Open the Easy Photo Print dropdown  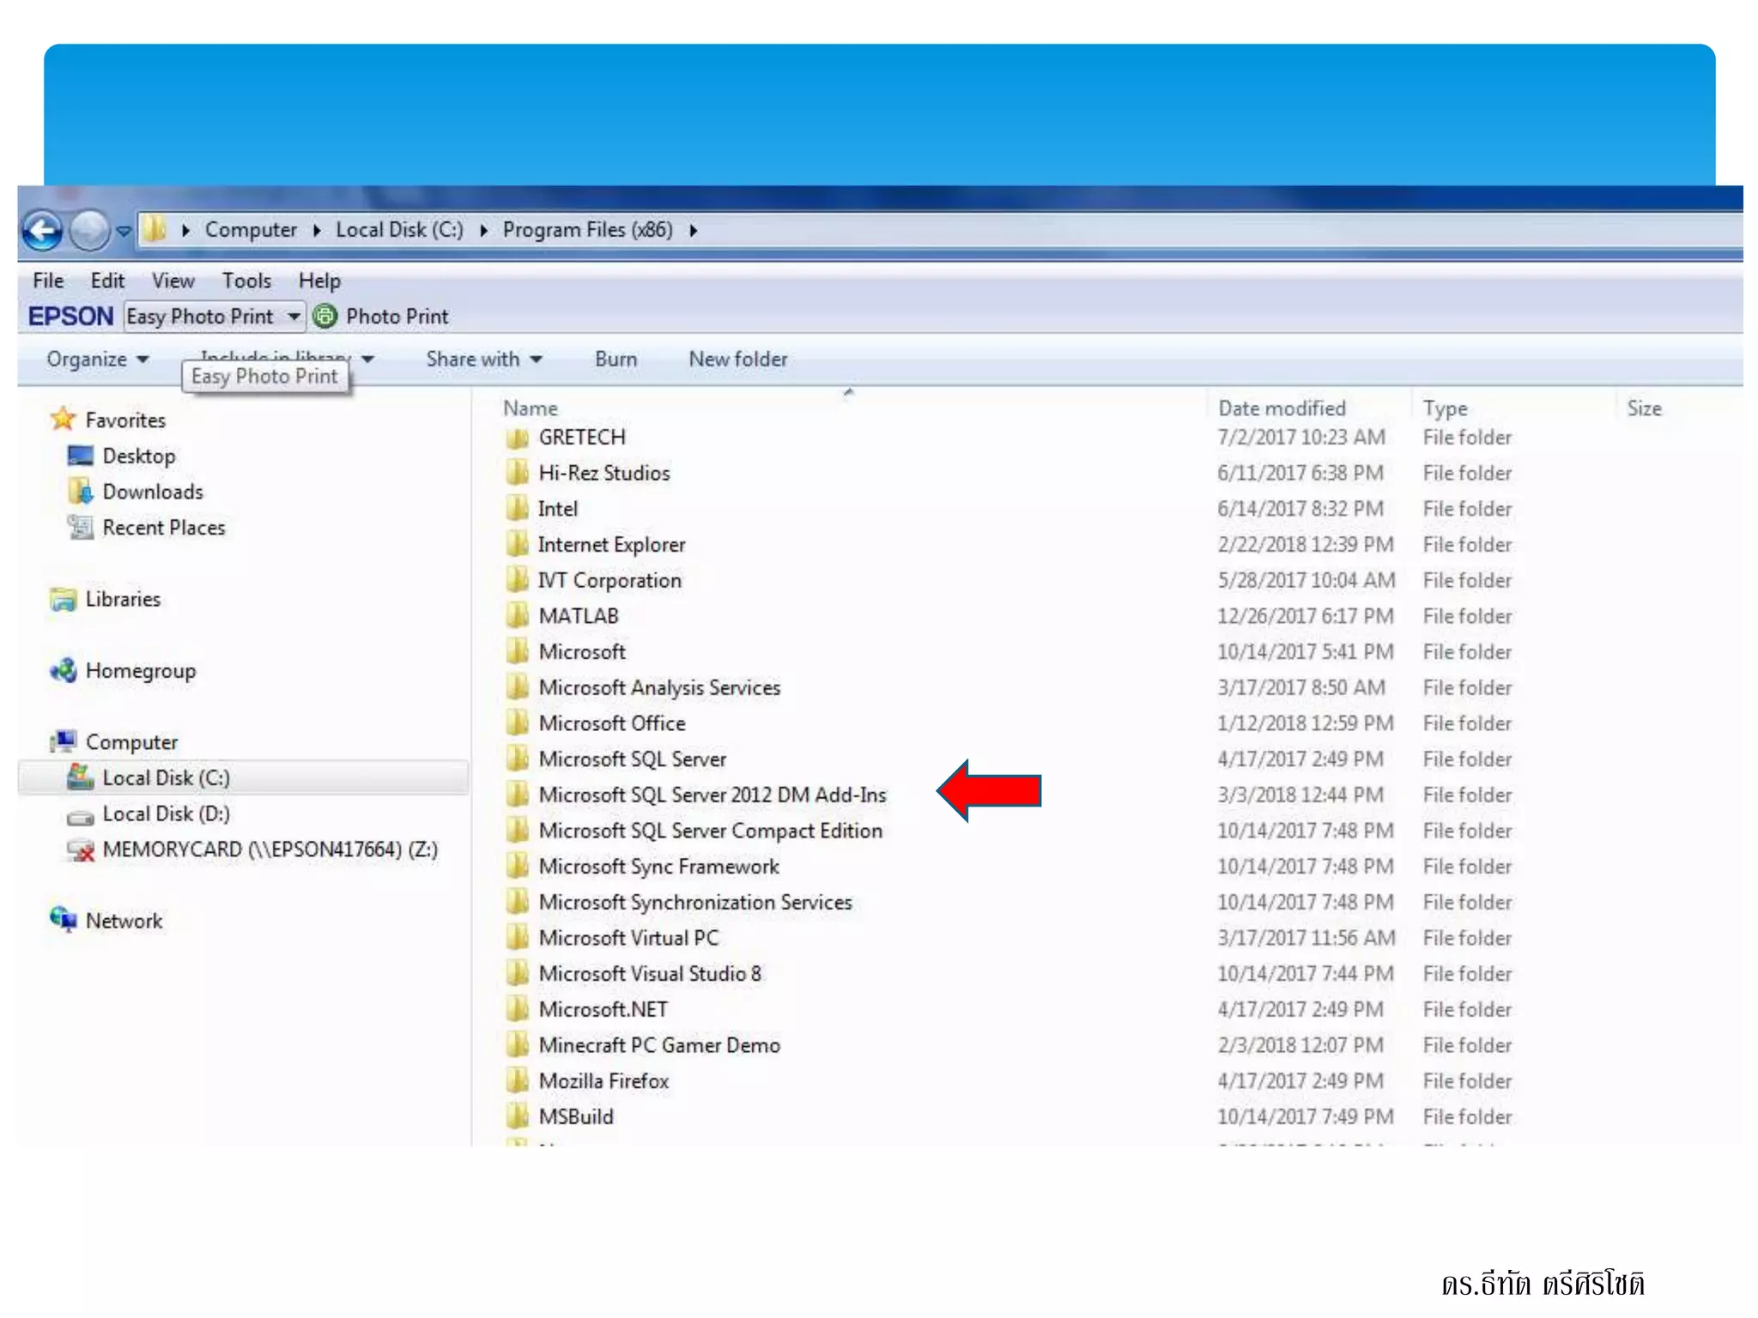point(294,316)
